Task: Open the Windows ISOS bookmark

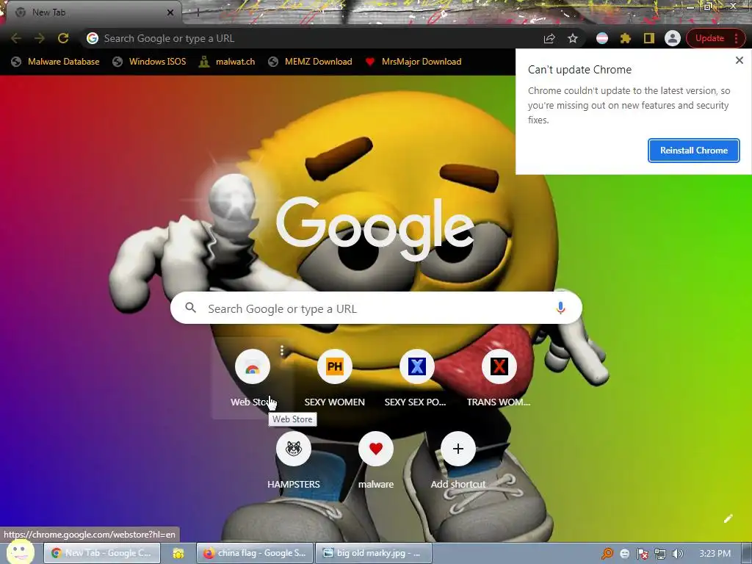Action: (x=149, y=62)
